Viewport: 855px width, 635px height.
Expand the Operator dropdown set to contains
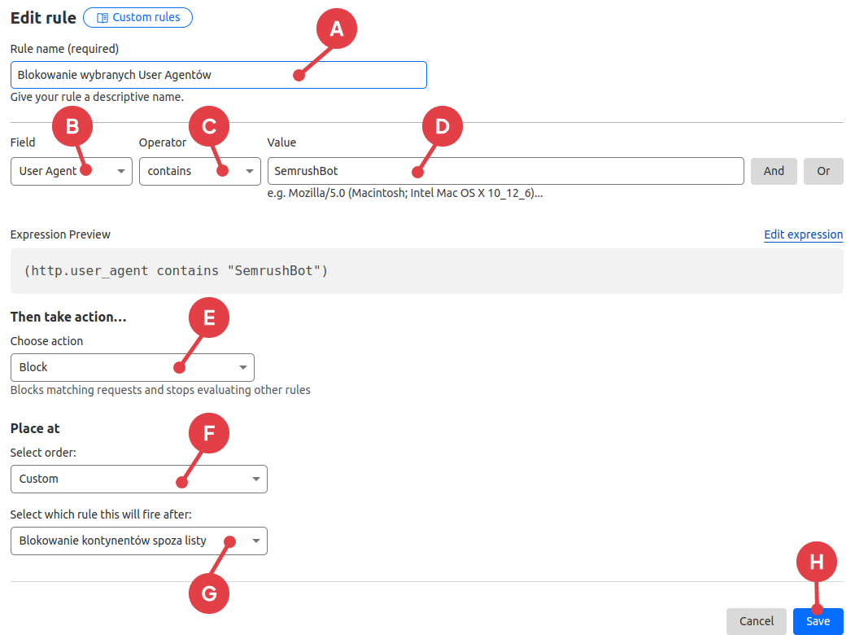199,171
